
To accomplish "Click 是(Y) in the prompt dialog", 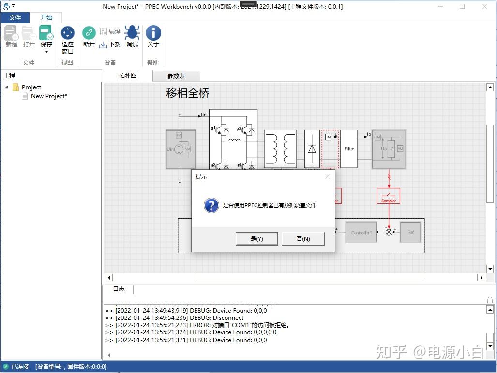I will pyautogui.click(x=257, y=239).
